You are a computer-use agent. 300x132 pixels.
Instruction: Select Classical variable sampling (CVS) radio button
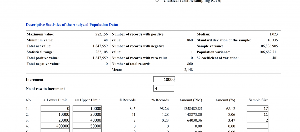pyautogui.click(x=157, y=1)
